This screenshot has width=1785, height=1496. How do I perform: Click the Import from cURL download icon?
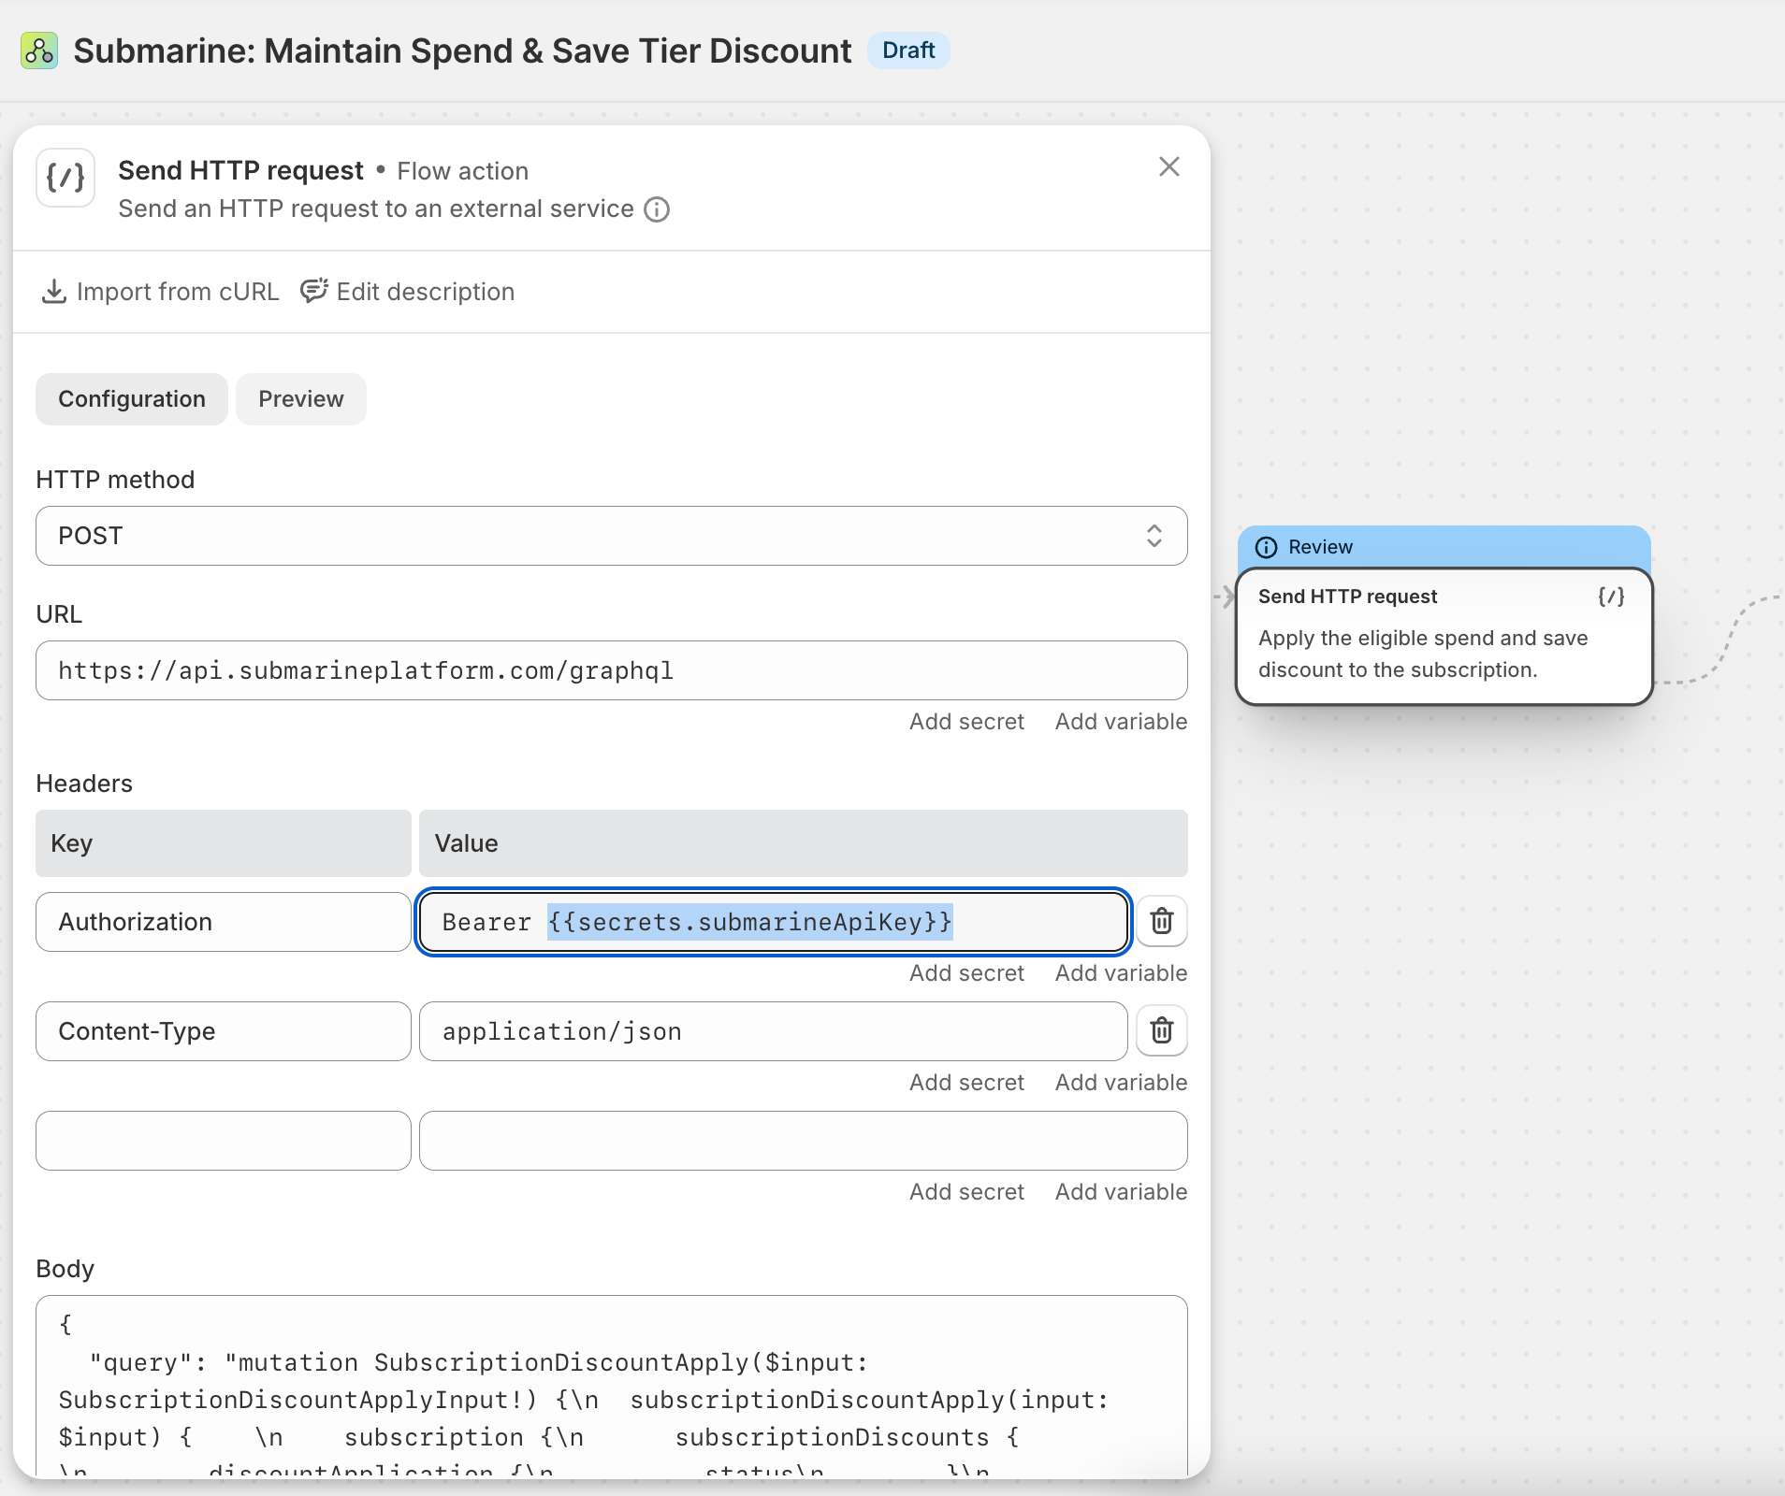(x=54, y=292)
